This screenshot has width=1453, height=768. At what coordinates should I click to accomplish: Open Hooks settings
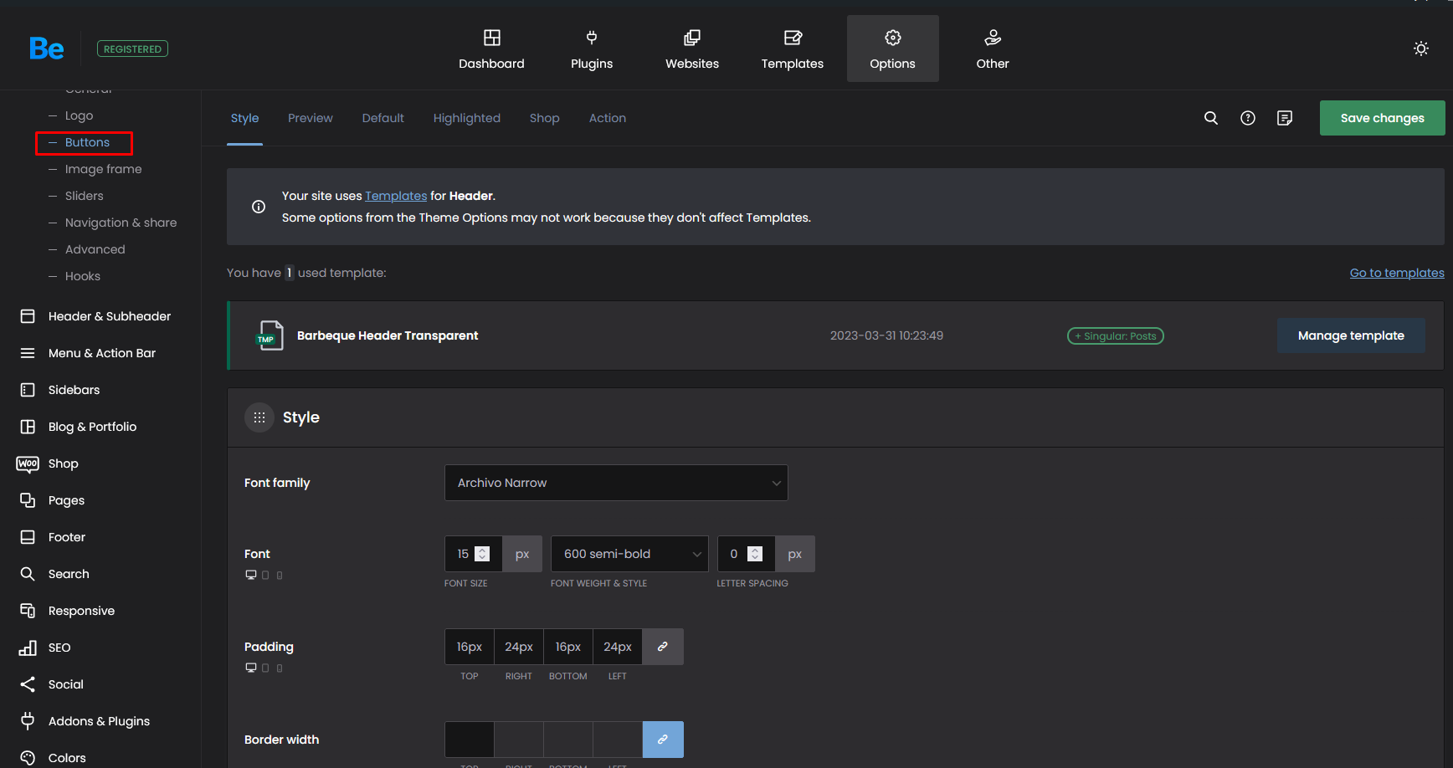coord(83,276)
